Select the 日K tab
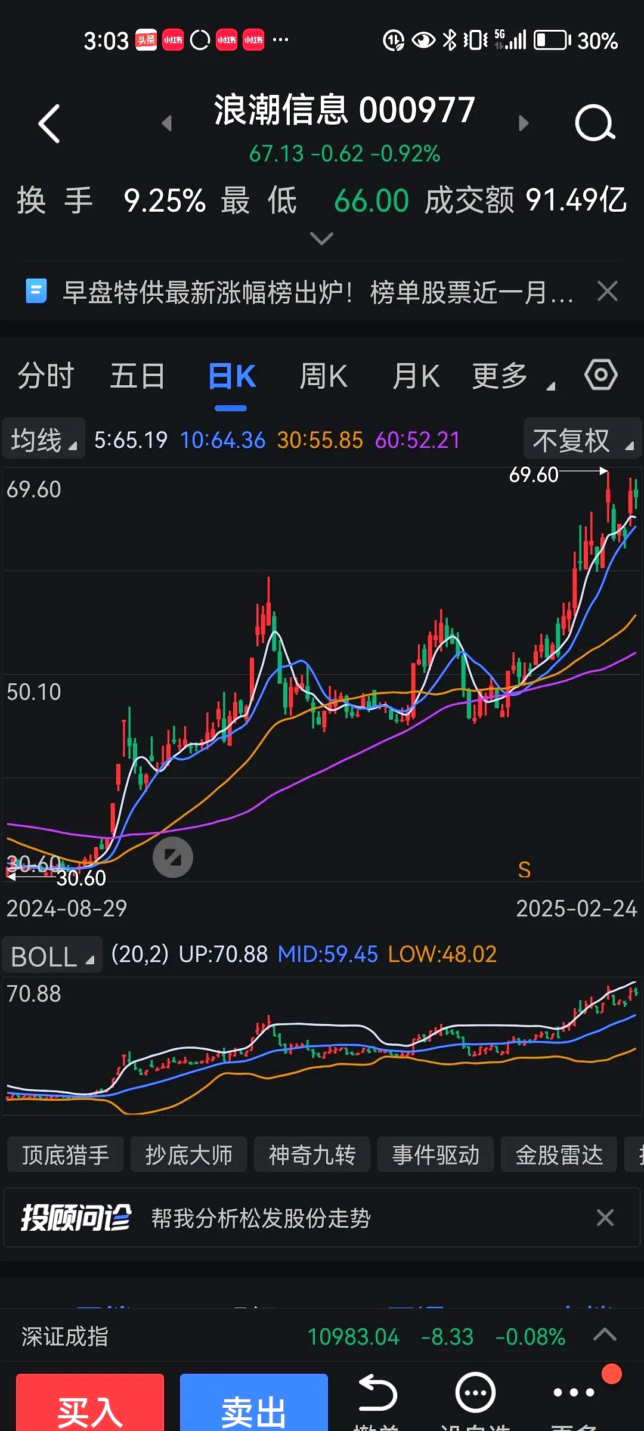 pyautogui.click(x=231, y=376)
